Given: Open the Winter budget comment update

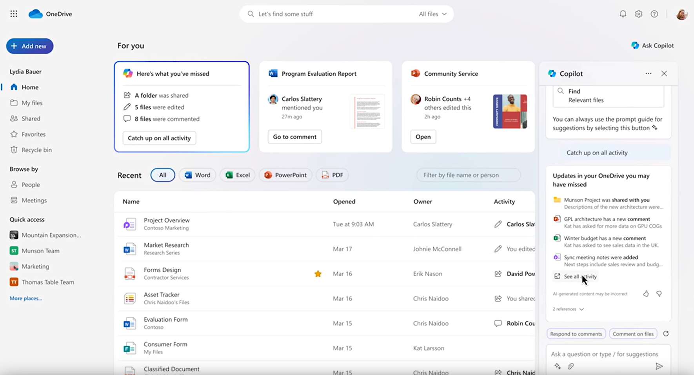Looking at the screenshot, I should [608, 242].
